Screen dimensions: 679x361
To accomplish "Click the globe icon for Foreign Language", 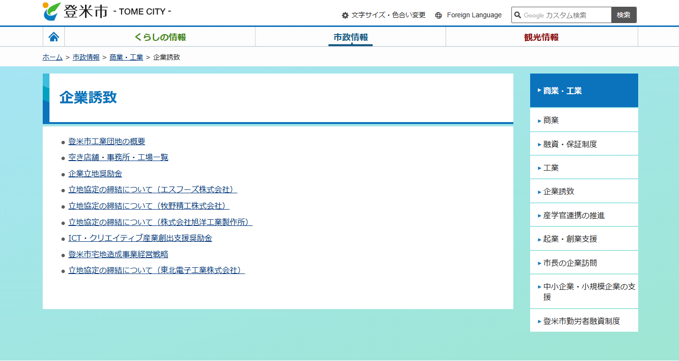I will 438,15.
